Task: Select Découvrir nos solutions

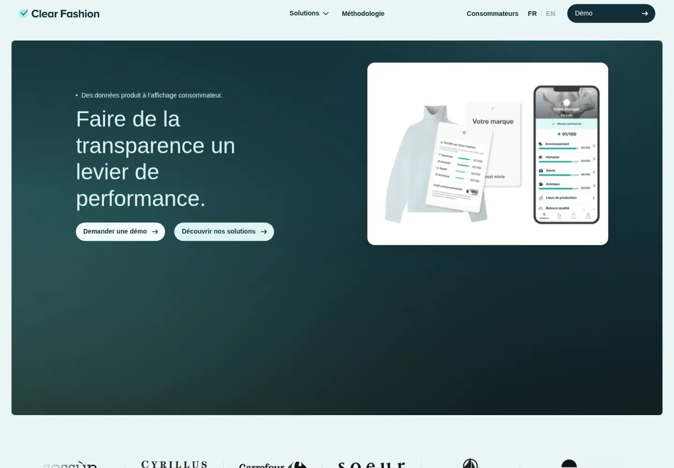Action: [x=224, y=232]
